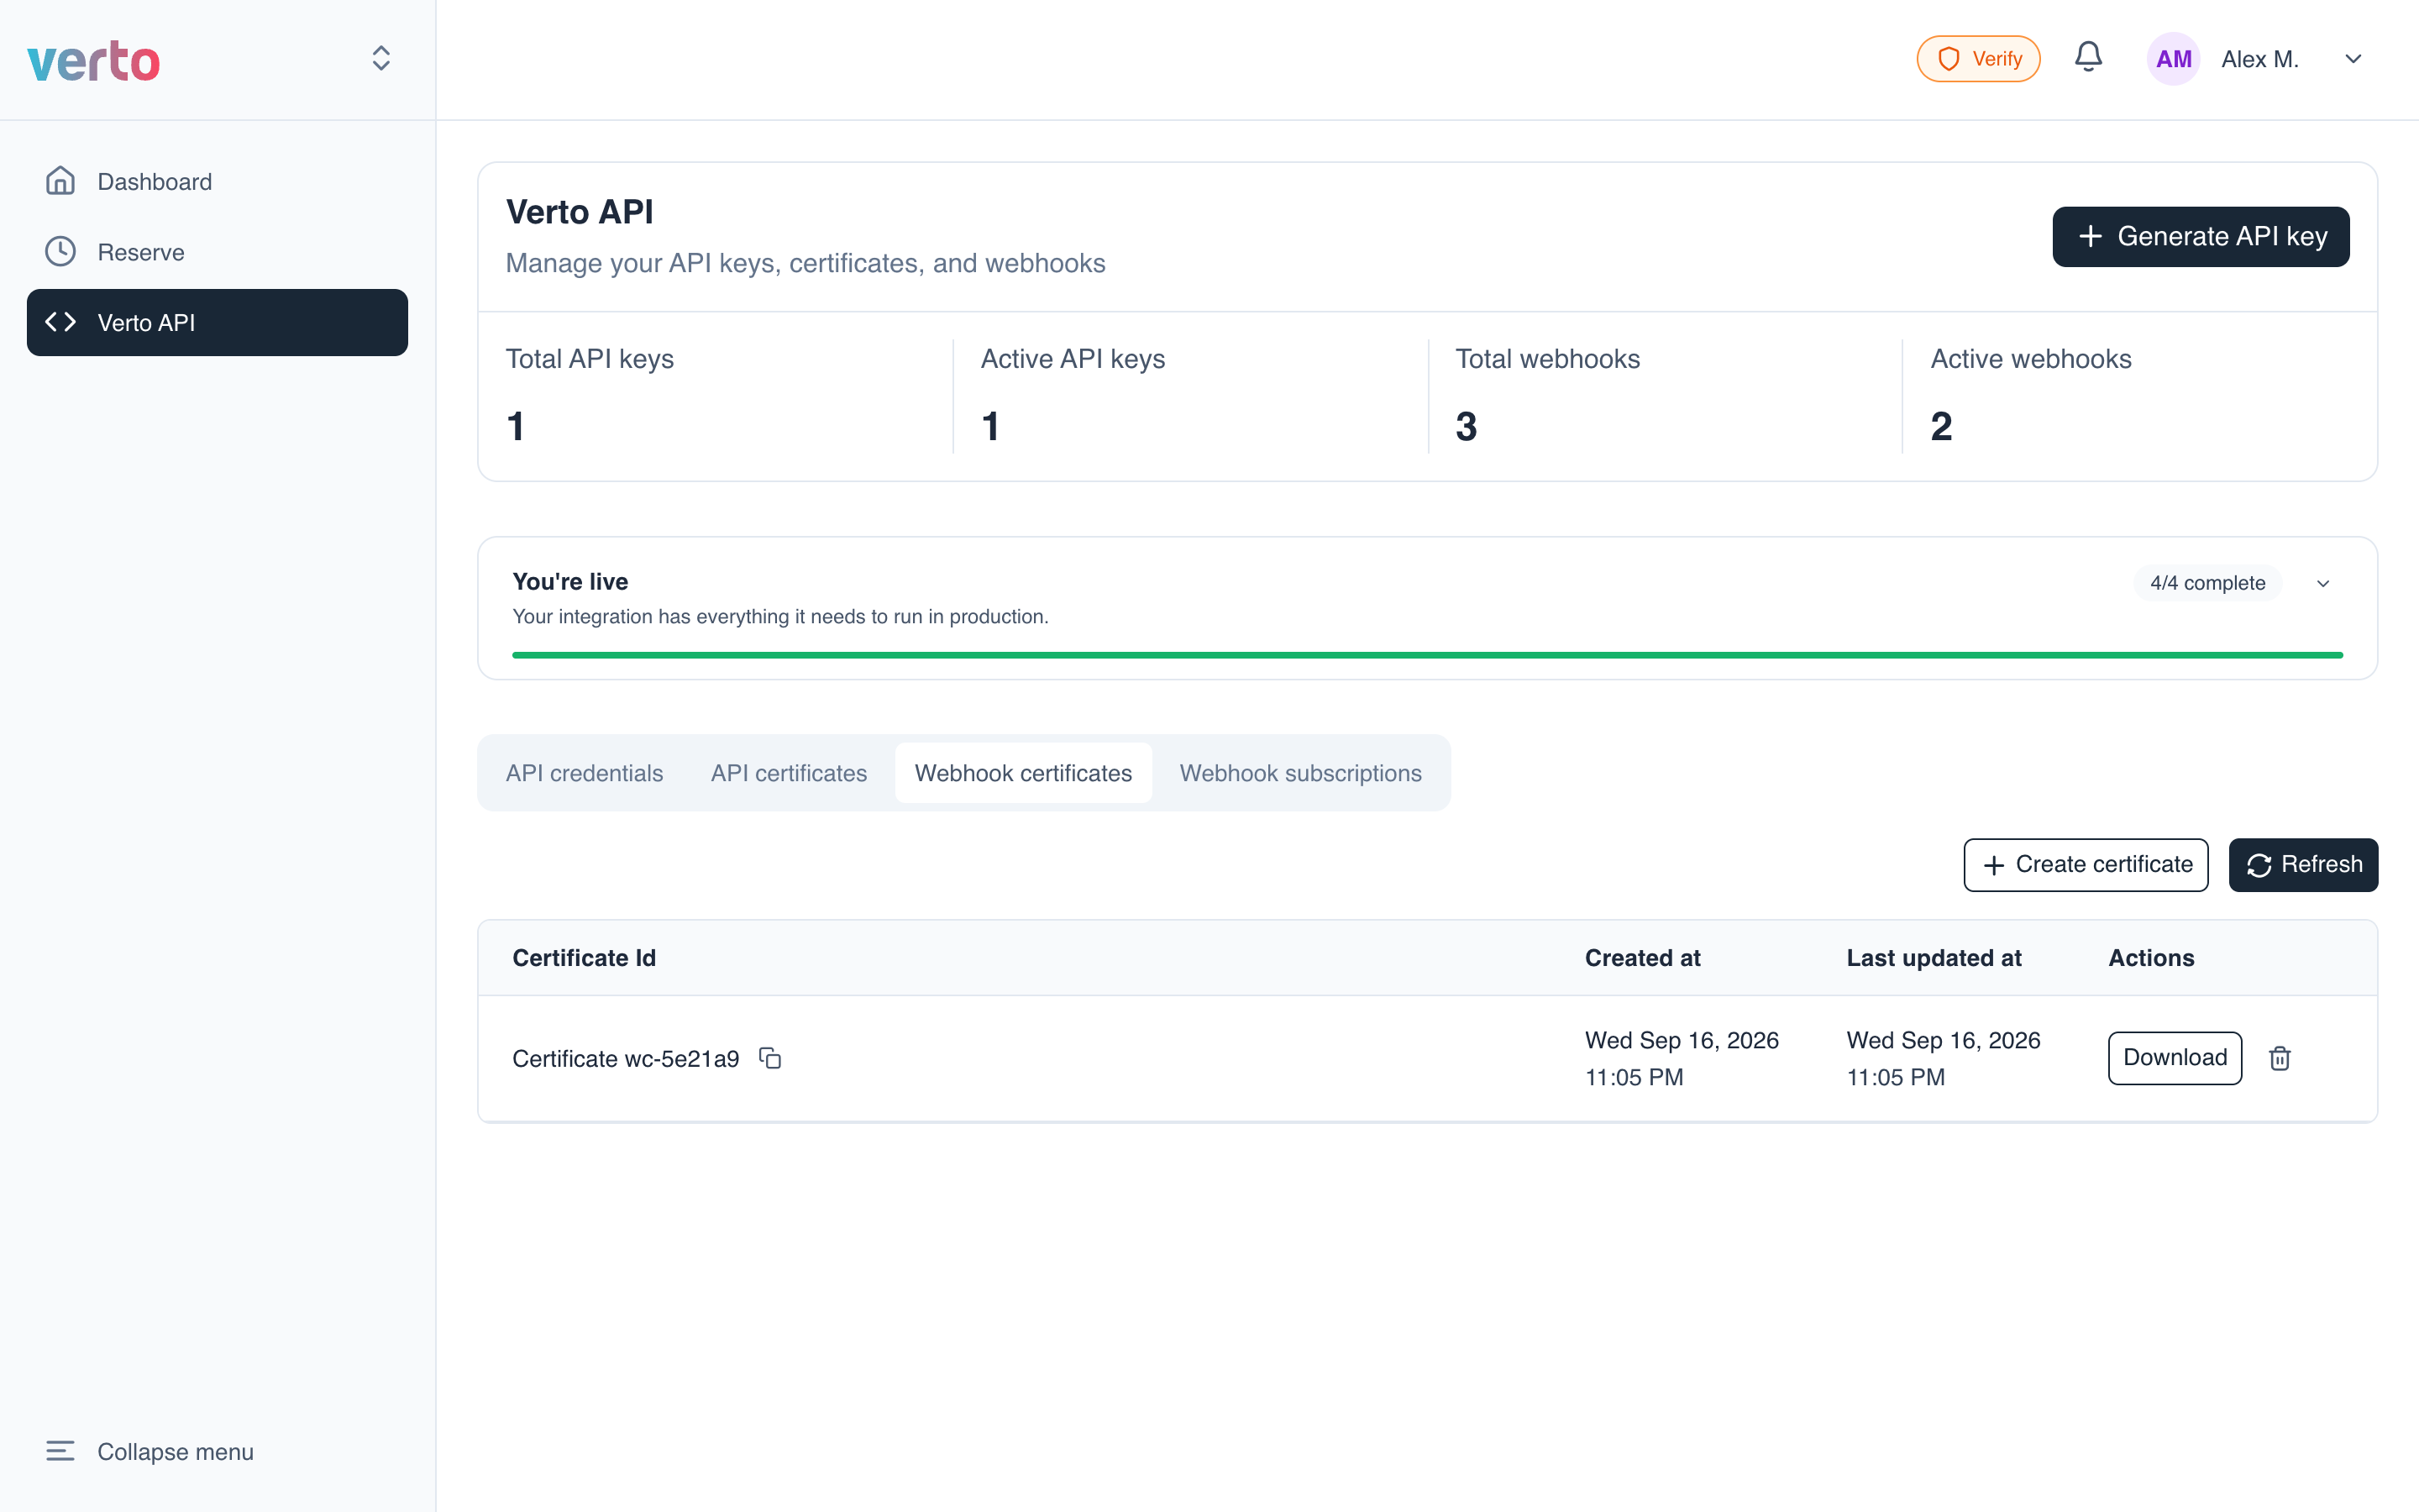The width and height of the screenshot is (2419, 1512).
Task: Refresh the certificate list
Action: point(2303,864)
